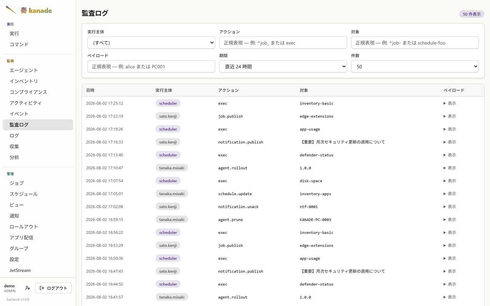
Task: Click scheduler badge in the 17:25:12 row
Action: [168, 103]
